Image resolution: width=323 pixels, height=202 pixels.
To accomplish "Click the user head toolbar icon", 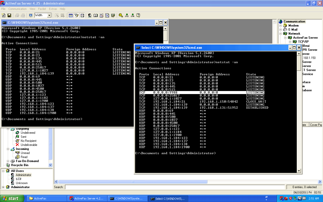I will pos(90,15).
